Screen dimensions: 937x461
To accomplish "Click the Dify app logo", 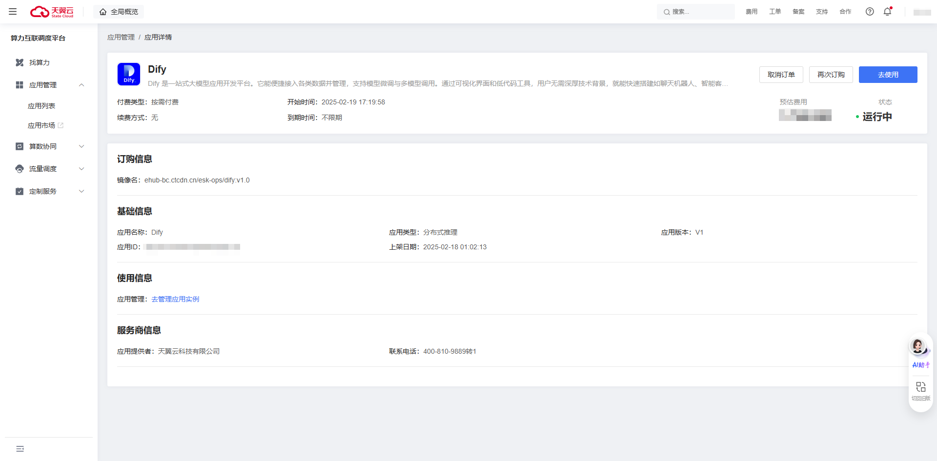I will pyautogui.click(x=129, y=74).
